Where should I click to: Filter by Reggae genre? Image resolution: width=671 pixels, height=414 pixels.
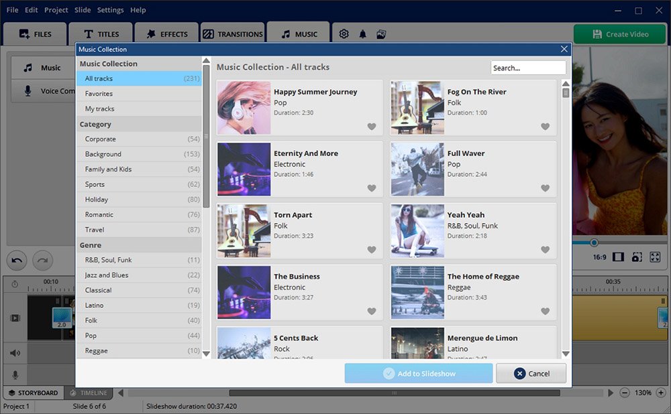pyautogui.click(x=139, y=351)
